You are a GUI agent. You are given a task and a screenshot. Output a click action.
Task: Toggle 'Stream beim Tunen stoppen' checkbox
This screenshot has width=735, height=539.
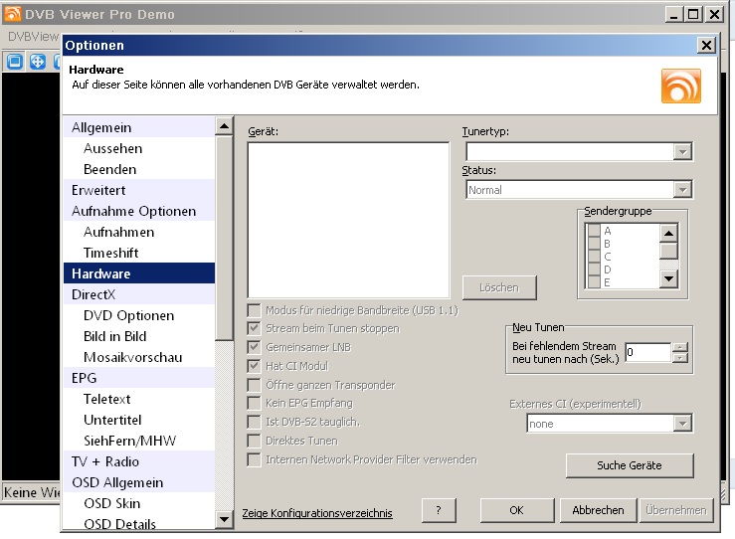coord(255,328)
